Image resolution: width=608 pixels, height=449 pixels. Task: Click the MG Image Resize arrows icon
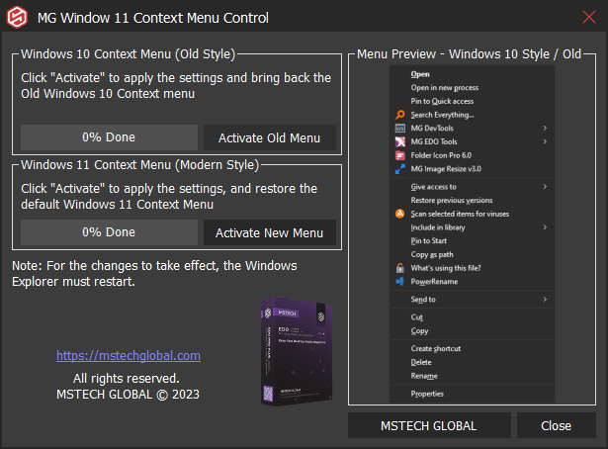coord(399,169)
